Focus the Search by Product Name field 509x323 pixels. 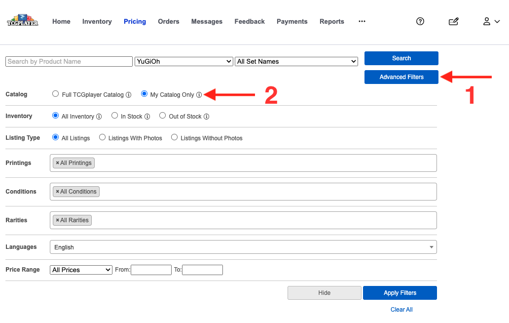pos(69,61)
